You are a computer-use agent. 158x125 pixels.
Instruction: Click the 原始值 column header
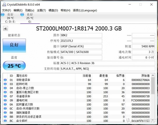(138, 76)
